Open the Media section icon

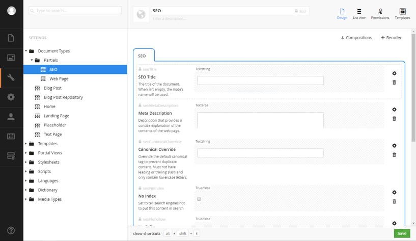pos(11,58)
